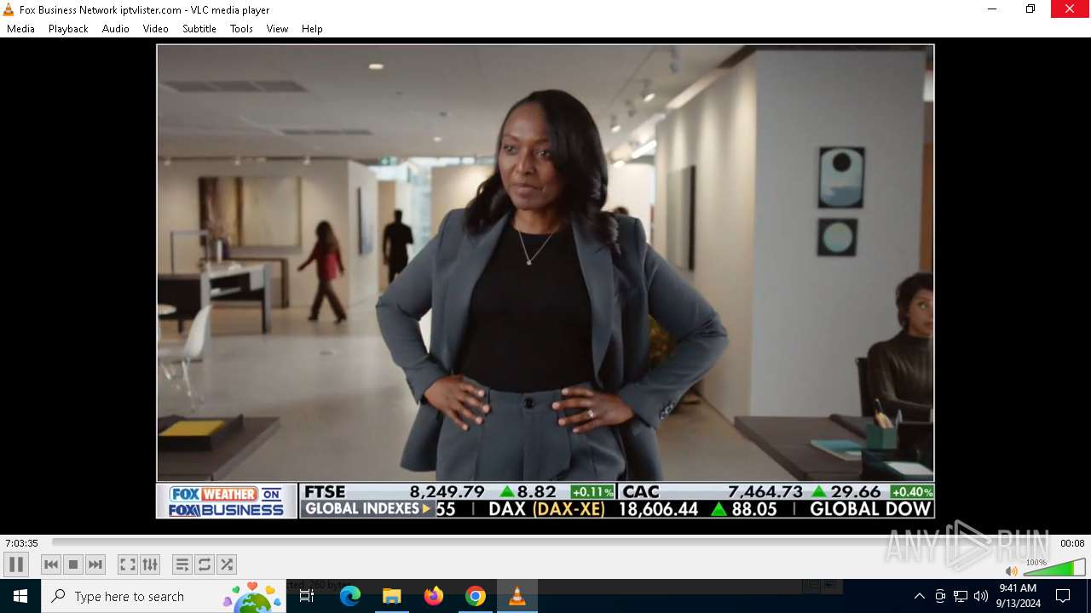Launch Firefox from taskbar
The width and height of the screenshot is (1091, 613).
[x=434, y=596]
